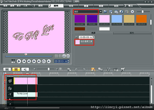Select the To My Love title clip
This screenshot has width=154, height=110.
click(x=25, y=94)
